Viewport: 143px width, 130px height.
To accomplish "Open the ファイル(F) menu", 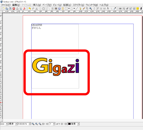I will pyautogui.click(x=6, y=5).
